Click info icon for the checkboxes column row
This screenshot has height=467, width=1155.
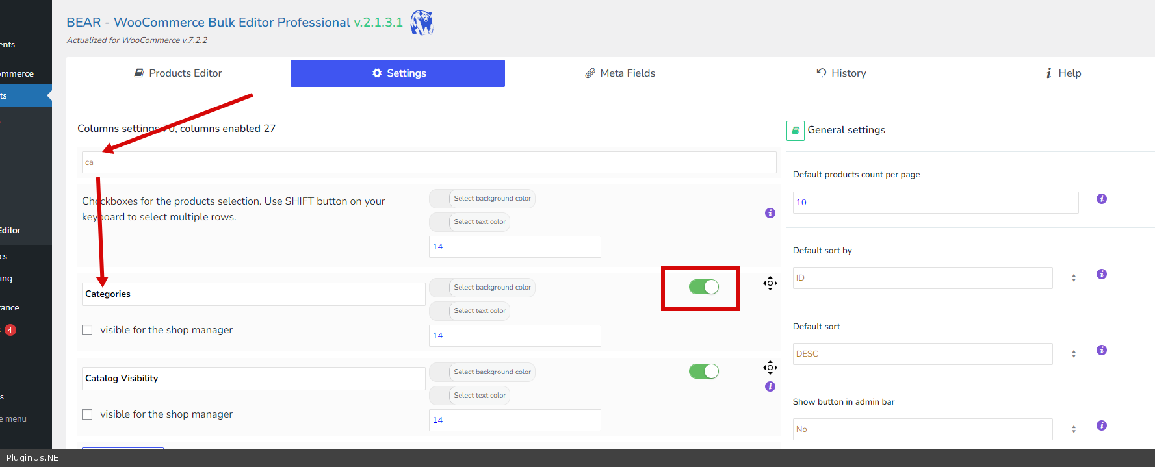click(770, 213)
